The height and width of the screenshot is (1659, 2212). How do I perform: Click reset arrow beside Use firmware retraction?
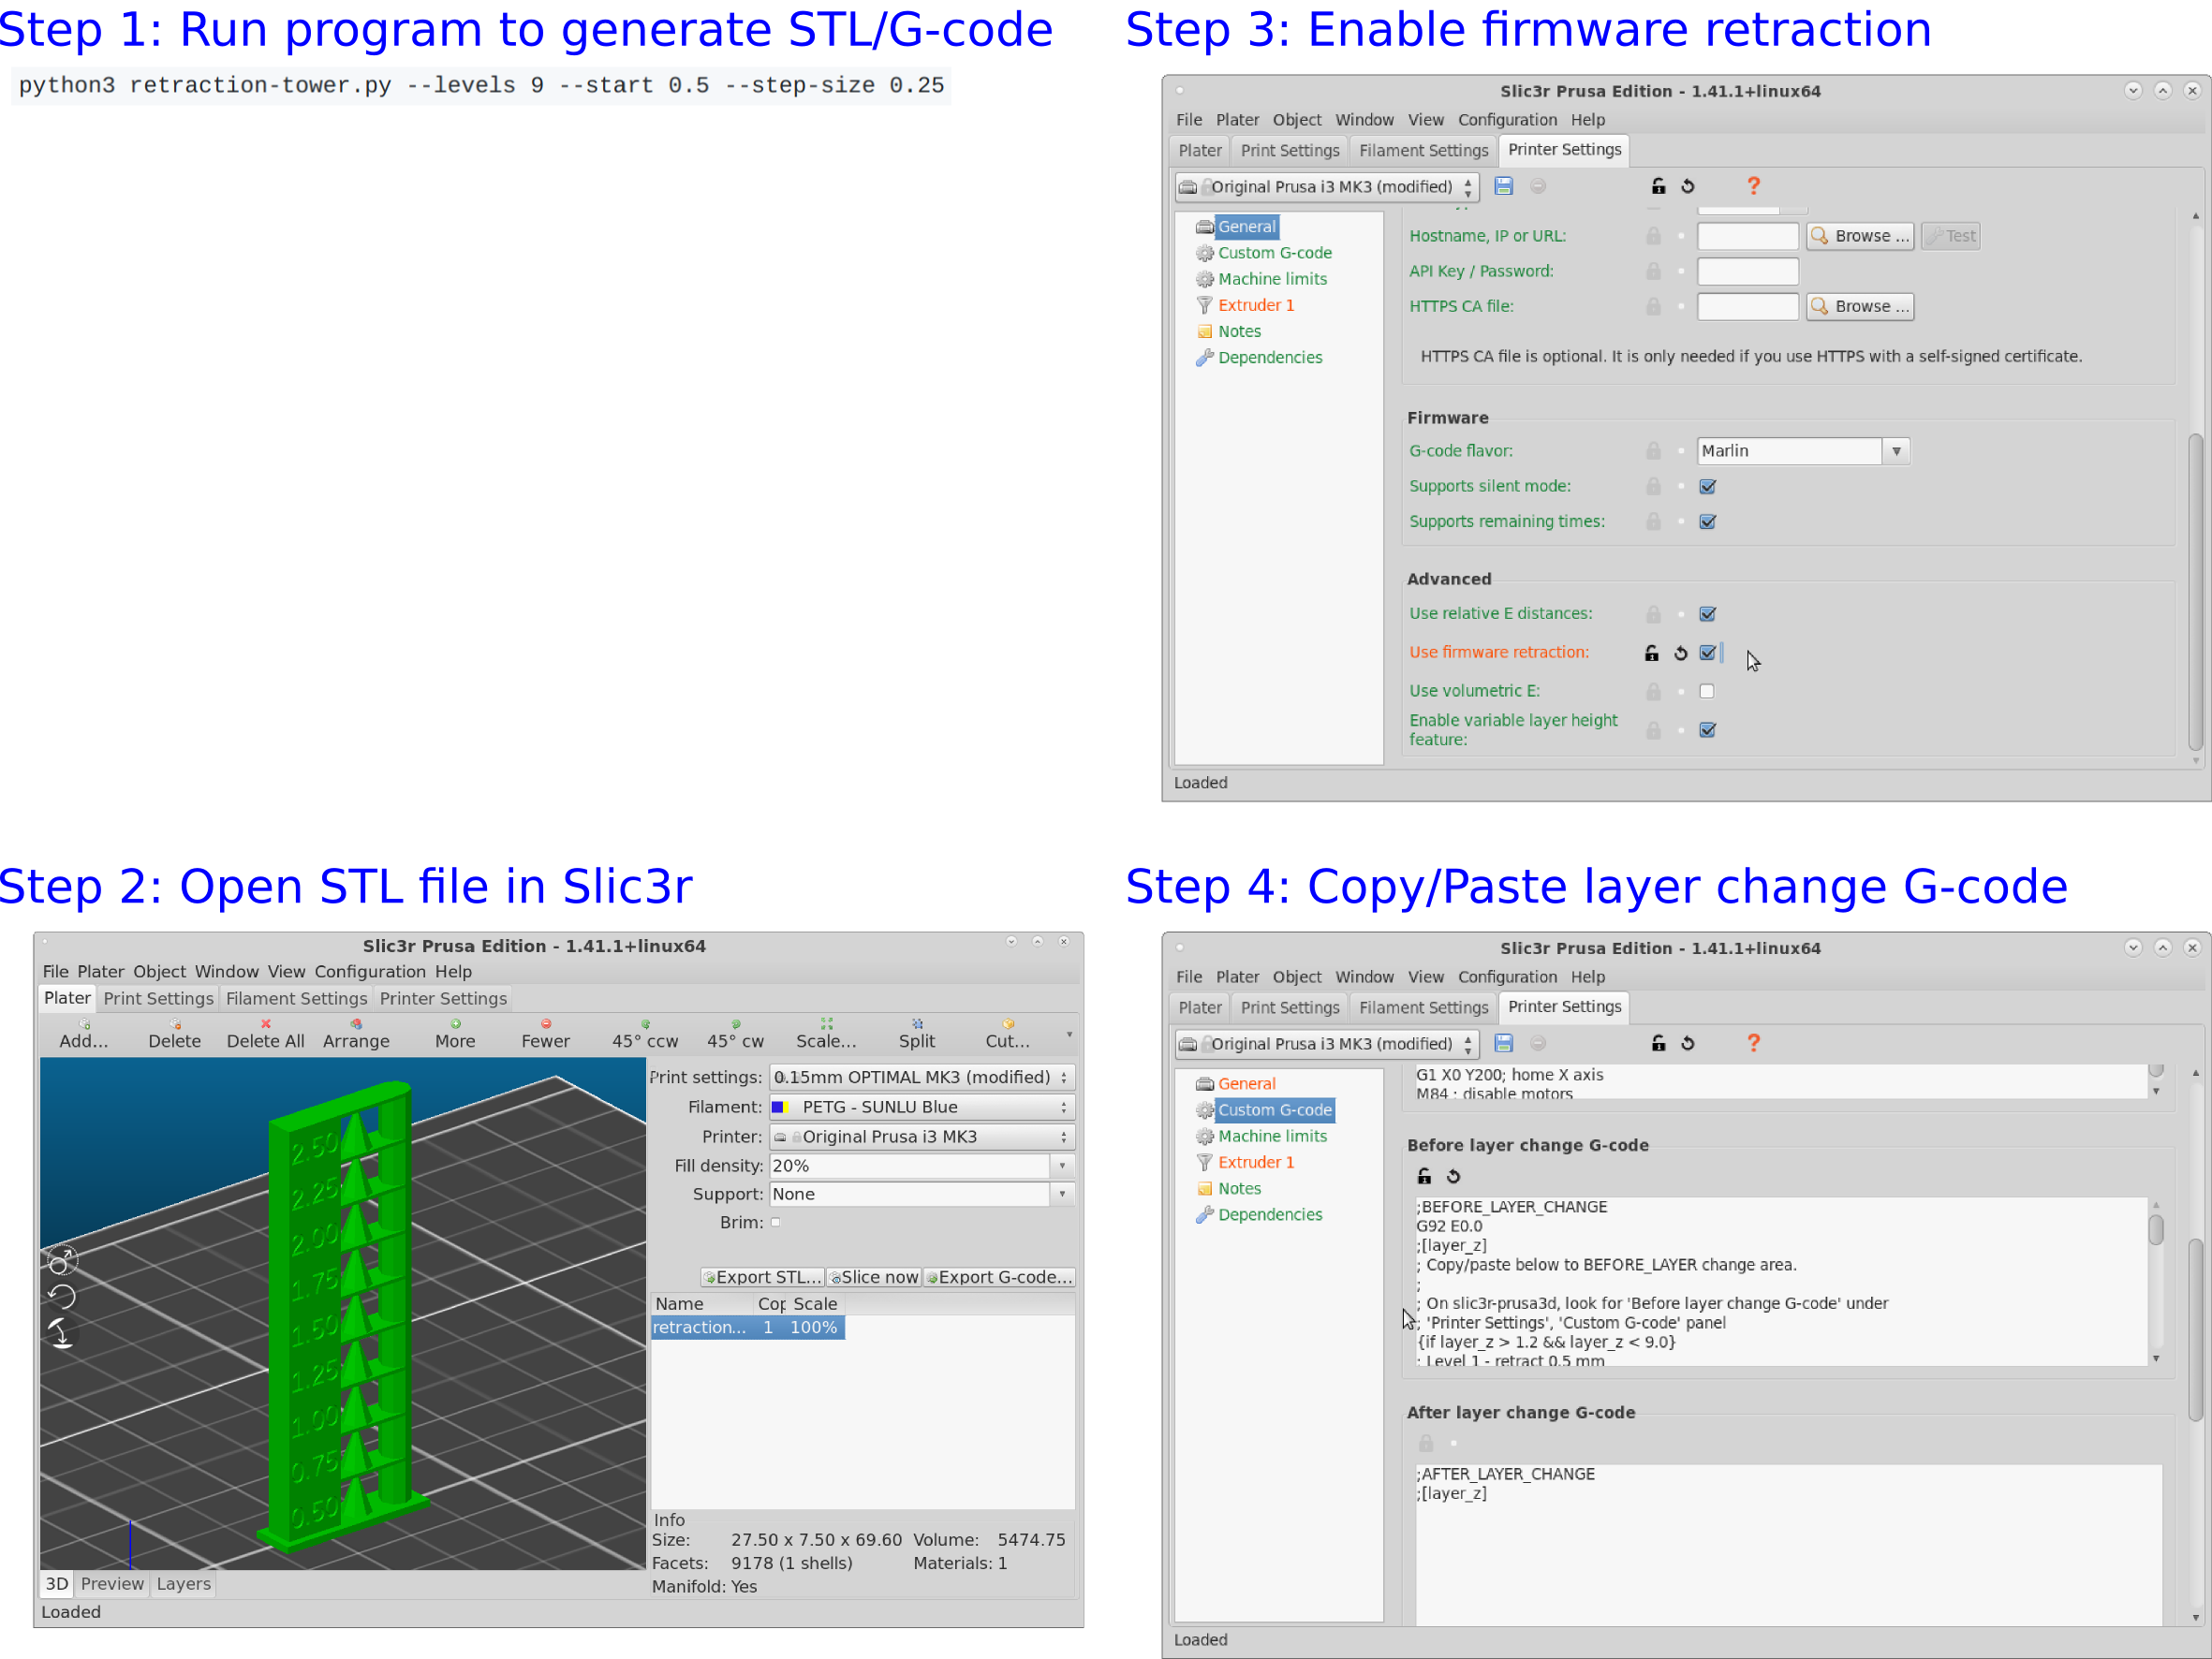point(1681,653)
